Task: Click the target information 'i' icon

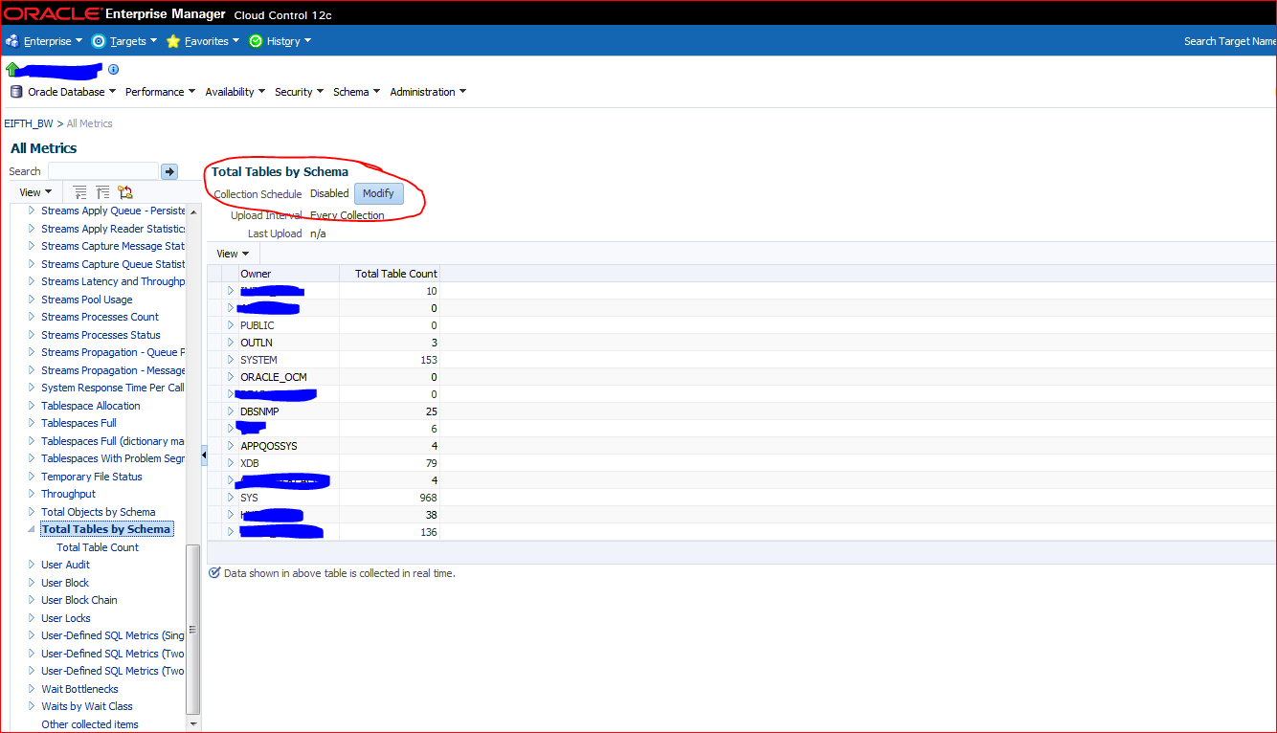Action: 113,70
